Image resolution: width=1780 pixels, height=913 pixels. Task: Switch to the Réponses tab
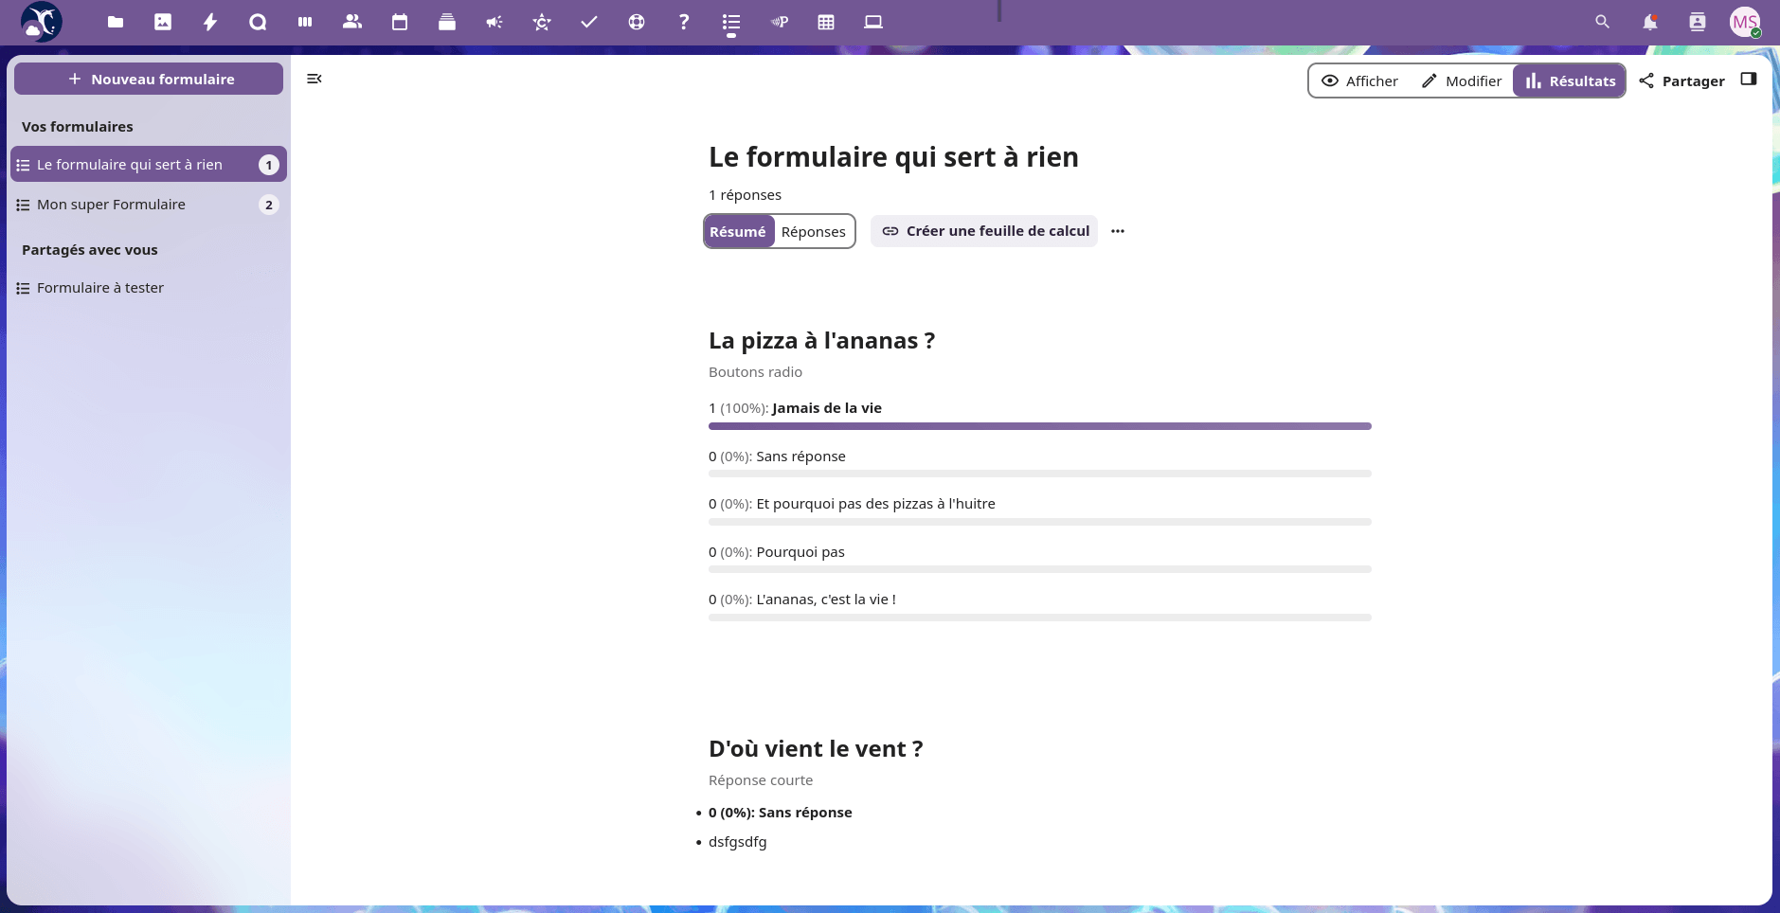[813, 232]
